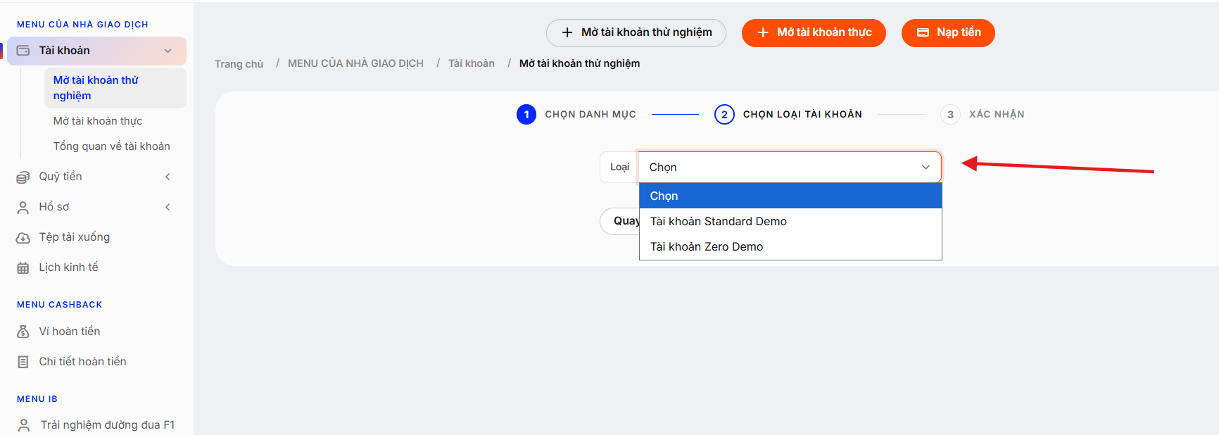Select Tài khoản Standard Demo option
Screen dimensions: 1219x435
coord(790,221)
